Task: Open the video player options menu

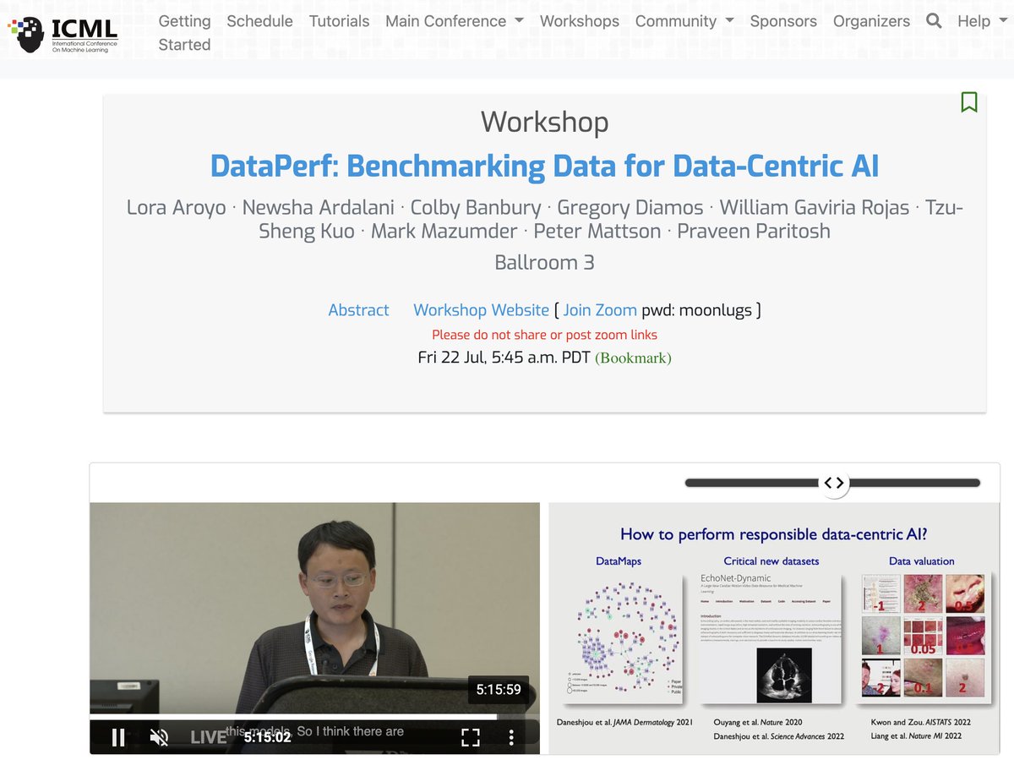Action: coord(511,737)
